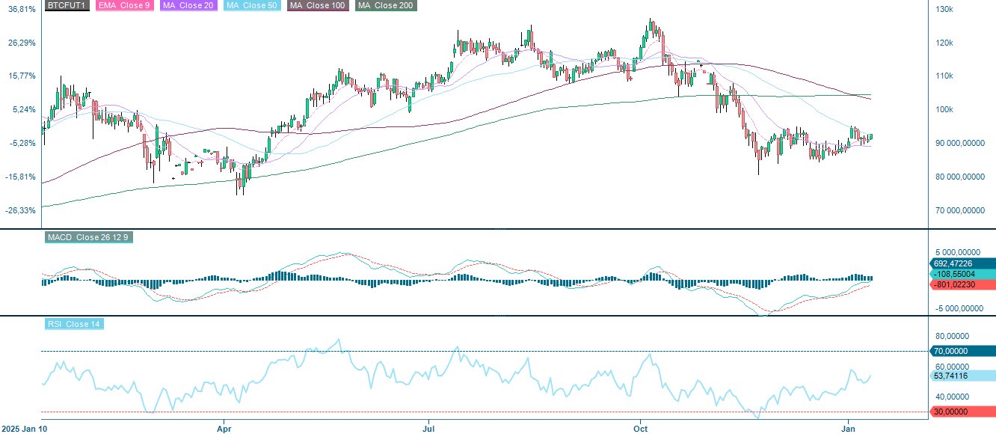This screenshot has height=434, width=996.
Task: Click the 2025 Jan 10 date label
Action: (x=26, y=430)
